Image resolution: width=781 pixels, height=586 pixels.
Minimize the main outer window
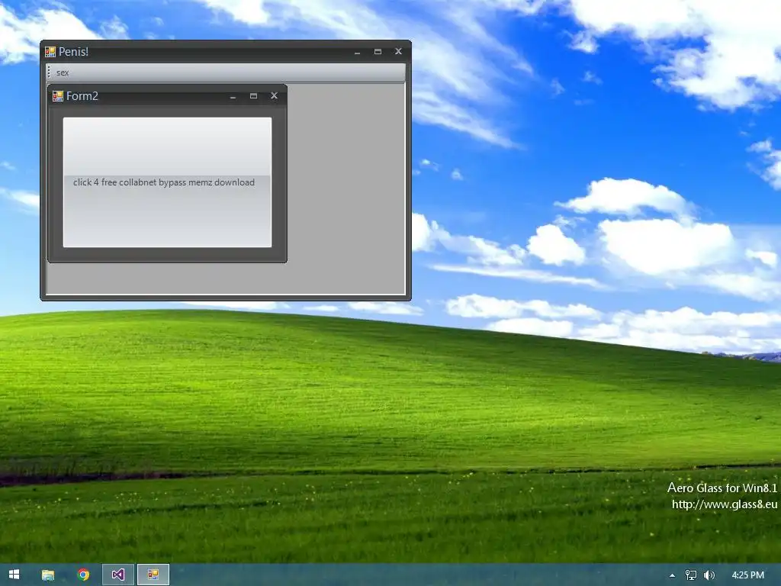357,52
